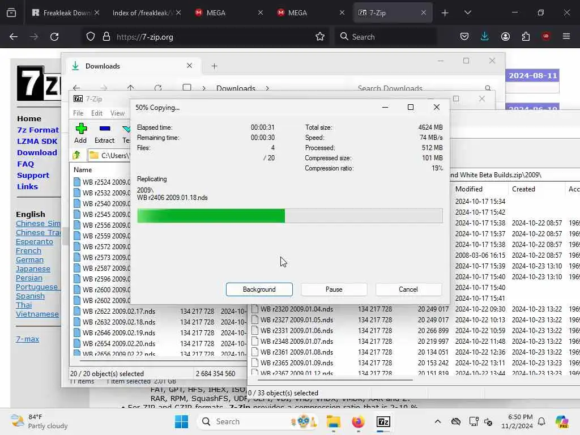Image resolution: width=580 pixels, height=435 pixels.
Task: Reload the 7-zip.org page
Action: click(54, 37)
